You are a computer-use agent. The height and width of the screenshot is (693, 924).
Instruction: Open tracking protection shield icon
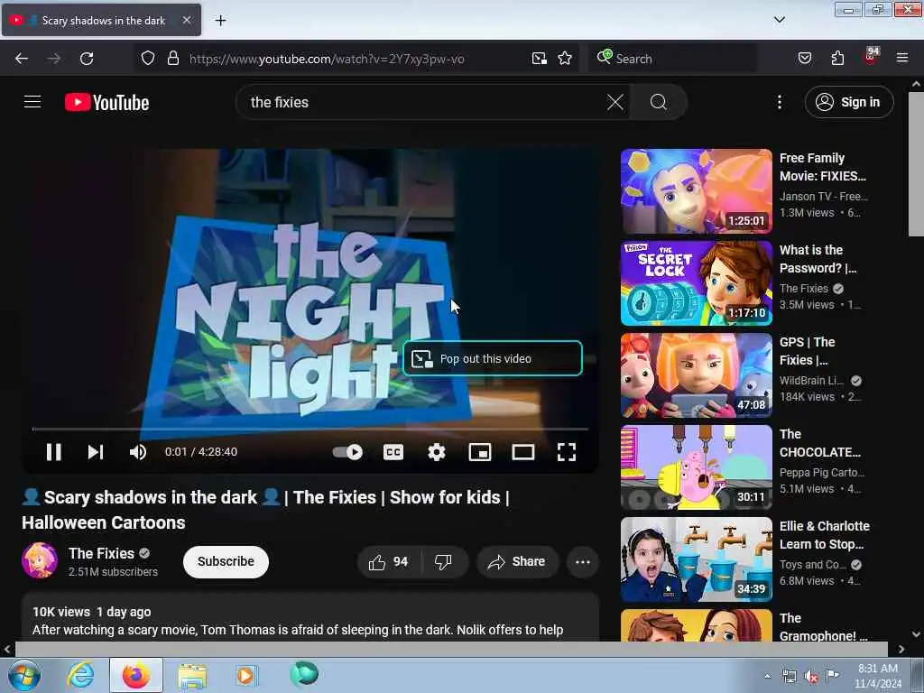coord(148,59)
